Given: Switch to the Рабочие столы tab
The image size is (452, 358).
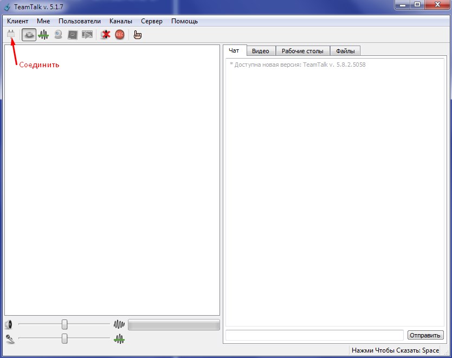Looking at the screenshot, I should [302, 51].
